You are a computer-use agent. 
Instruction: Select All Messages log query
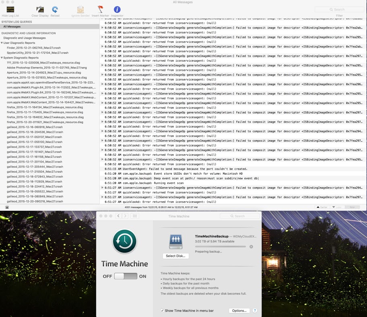coord(49,27)
